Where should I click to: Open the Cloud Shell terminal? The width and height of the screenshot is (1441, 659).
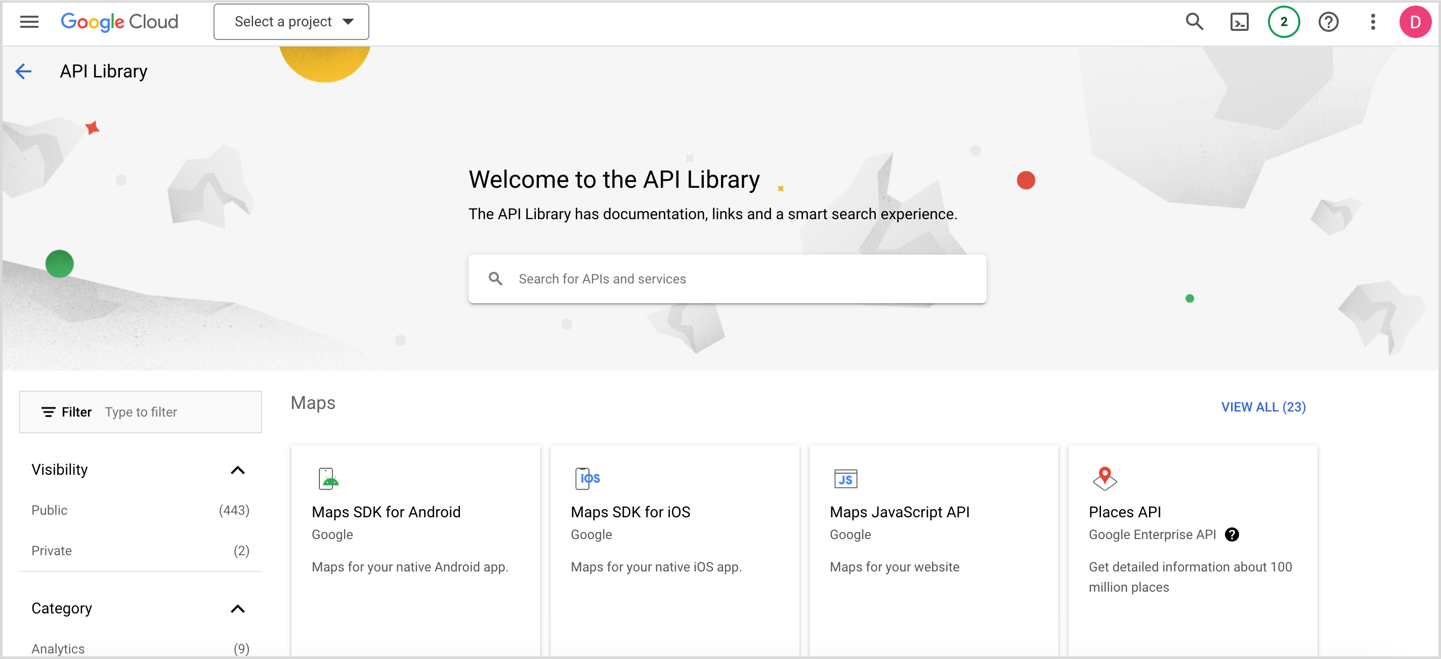pos(1239,21)
